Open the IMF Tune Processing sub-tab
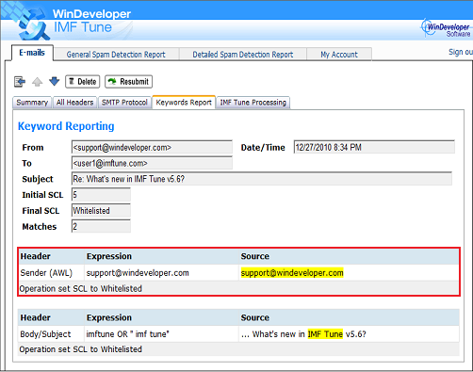The image size is (473, 372). click(x=253, y=103)
